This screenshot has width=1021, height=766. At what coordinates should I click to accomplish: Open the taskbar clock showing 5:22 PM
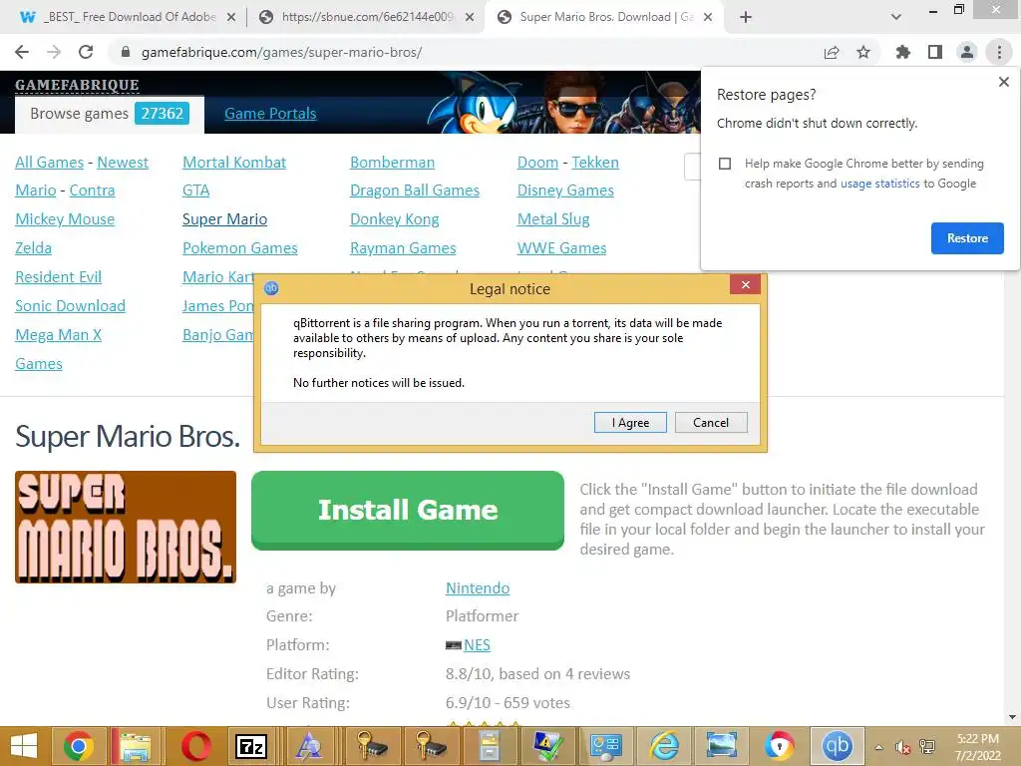[x=977, y=747]
